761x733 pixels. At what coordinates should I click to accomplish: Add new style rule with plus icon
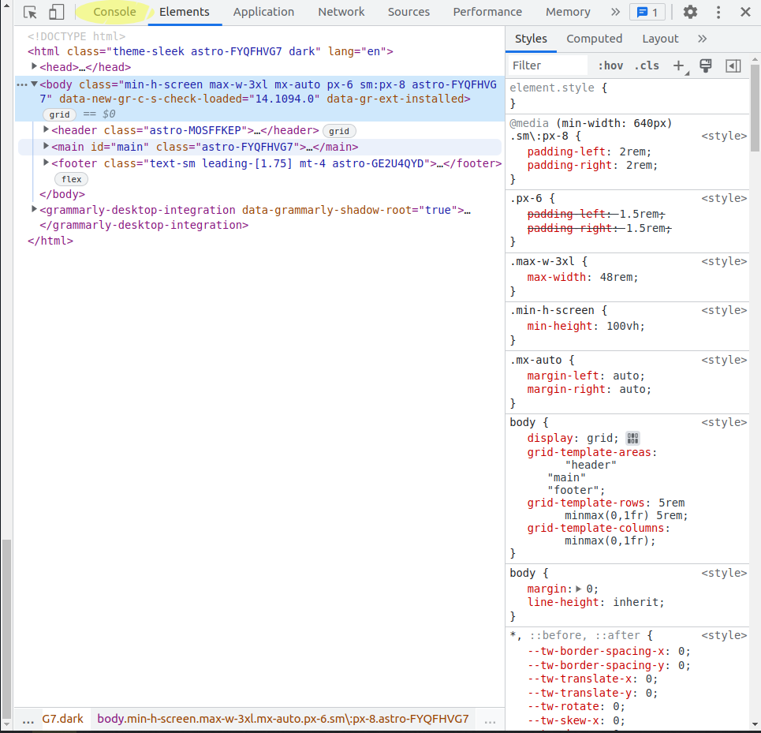tap(679, 65)
